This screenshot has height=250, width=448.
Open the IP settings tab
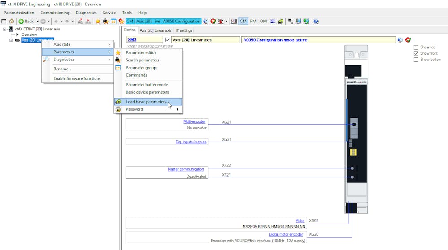coord(184,30)
